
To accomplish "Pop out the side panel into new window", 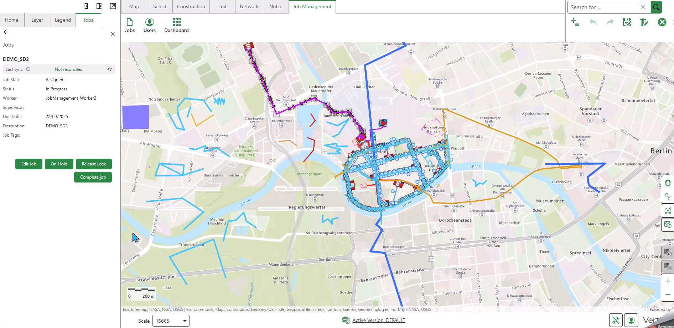I will point(113,6).
